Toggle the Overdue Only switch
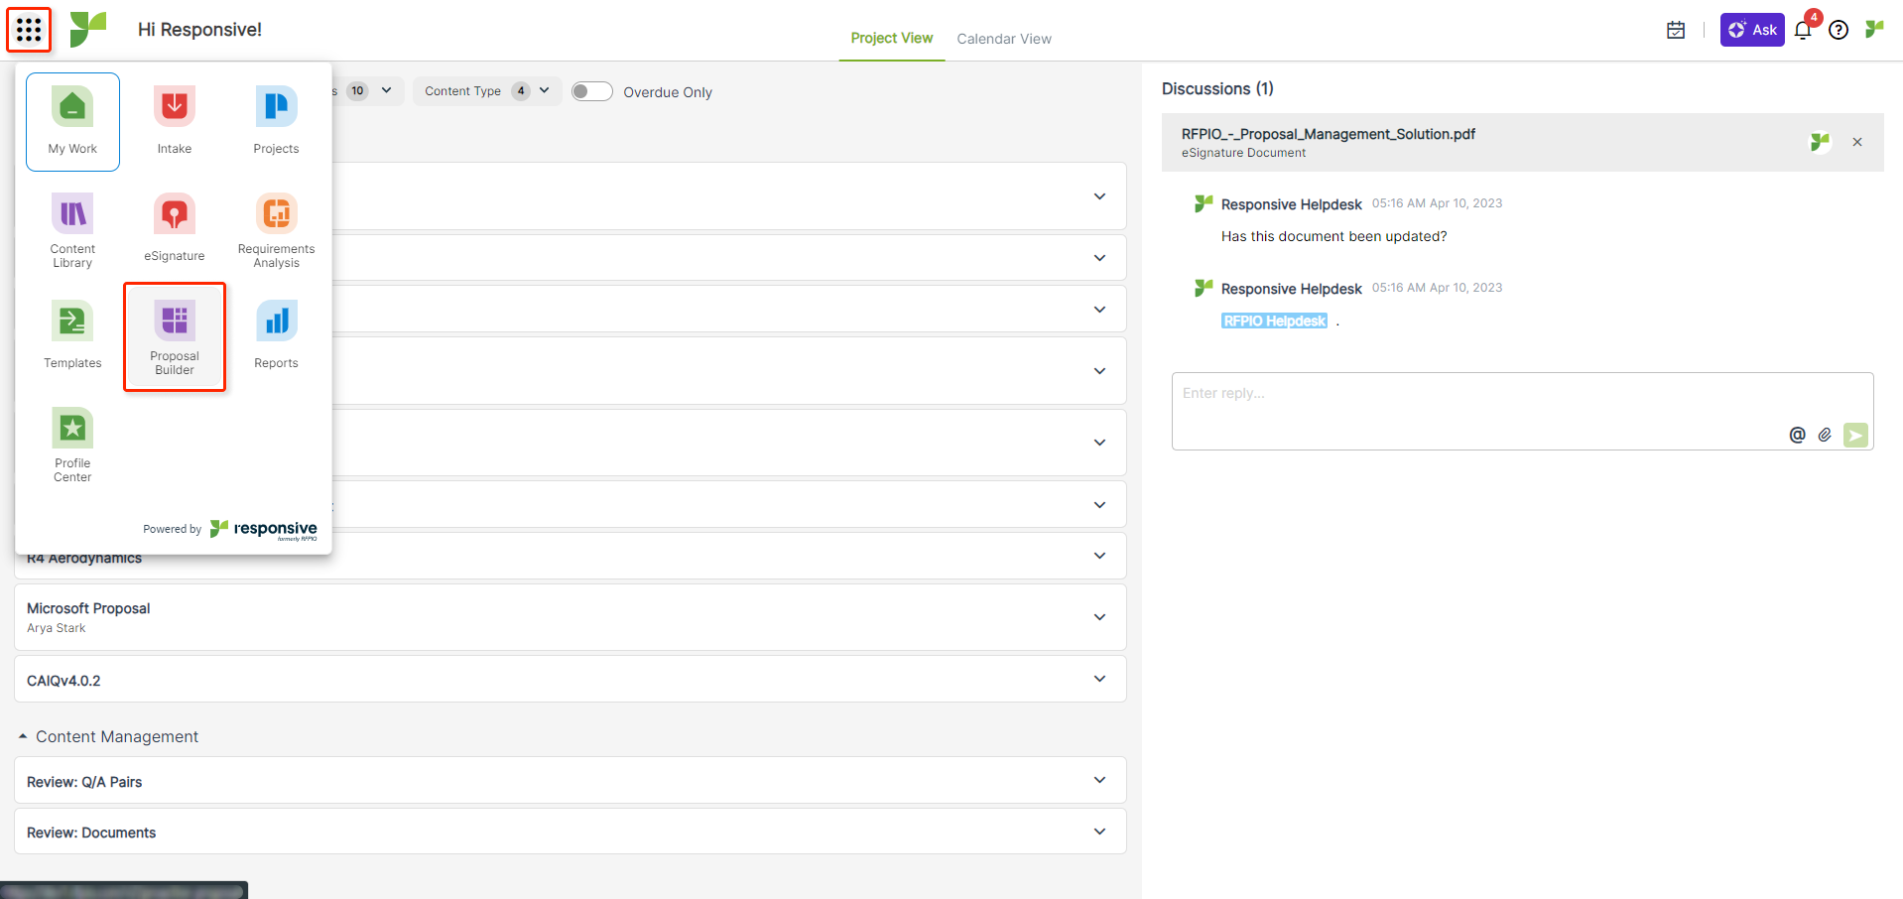This screenshot has height=899, width=1903. pos(592,91)
